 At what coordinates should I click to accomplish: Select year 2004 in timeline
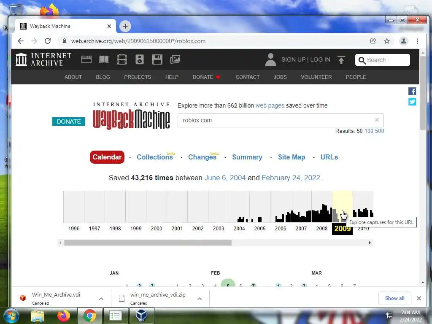coord(239,228)
